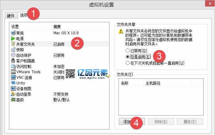Click the VMware Tools icon
The width and height of the screenshot is (215, 135).
click(x=13, y=72)
